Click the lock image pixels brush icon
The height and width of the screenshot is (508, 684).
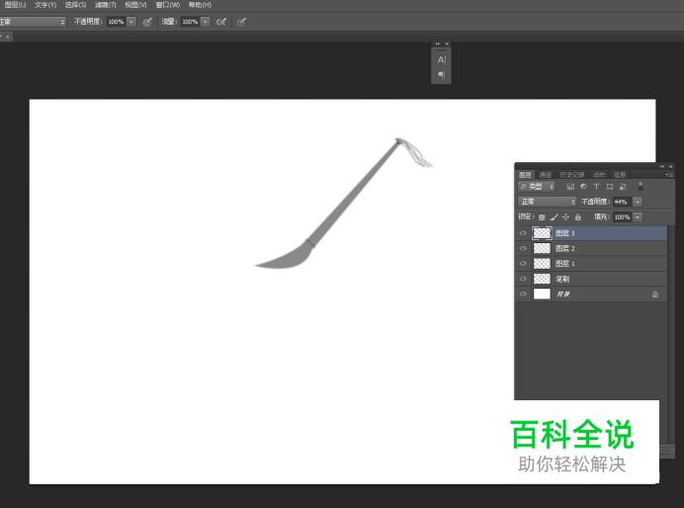click(554, 216)
